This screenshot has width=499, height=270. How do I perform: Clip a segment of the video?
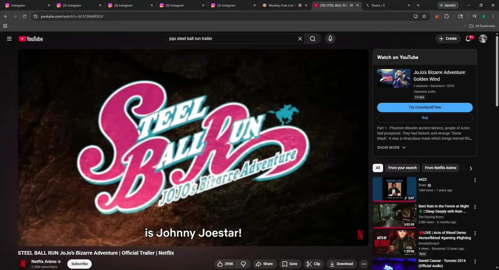(x=314, y=264)
